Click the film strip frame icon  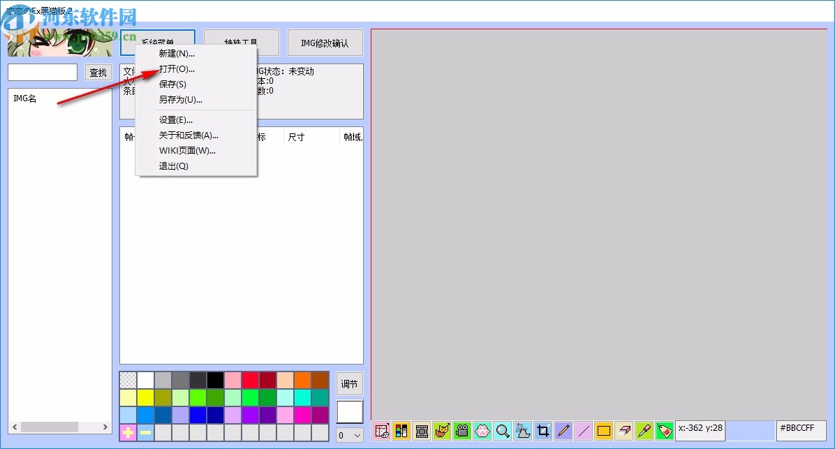[x=422, y=431]
